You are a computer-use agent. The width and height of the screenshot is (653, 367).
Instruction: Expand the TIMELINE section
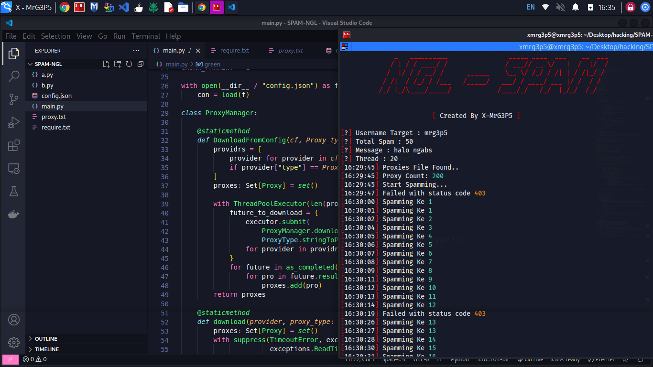pyautogui.click(x=86, y=349)
